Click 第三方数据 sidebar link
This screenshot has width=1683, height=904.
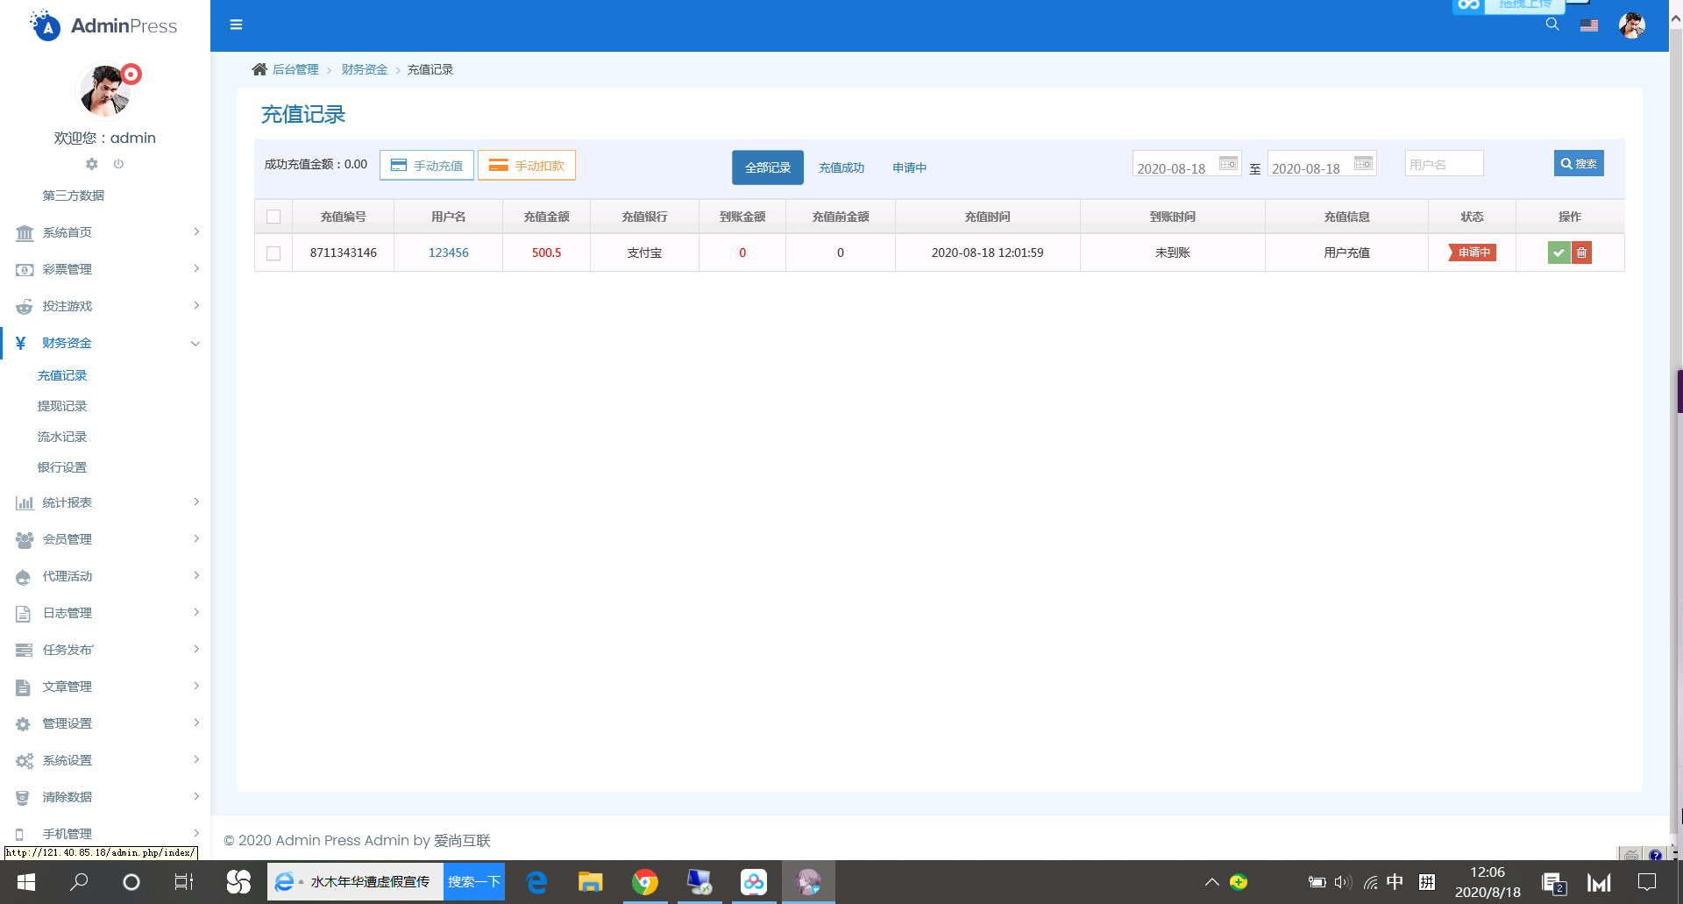pos(74,196)
